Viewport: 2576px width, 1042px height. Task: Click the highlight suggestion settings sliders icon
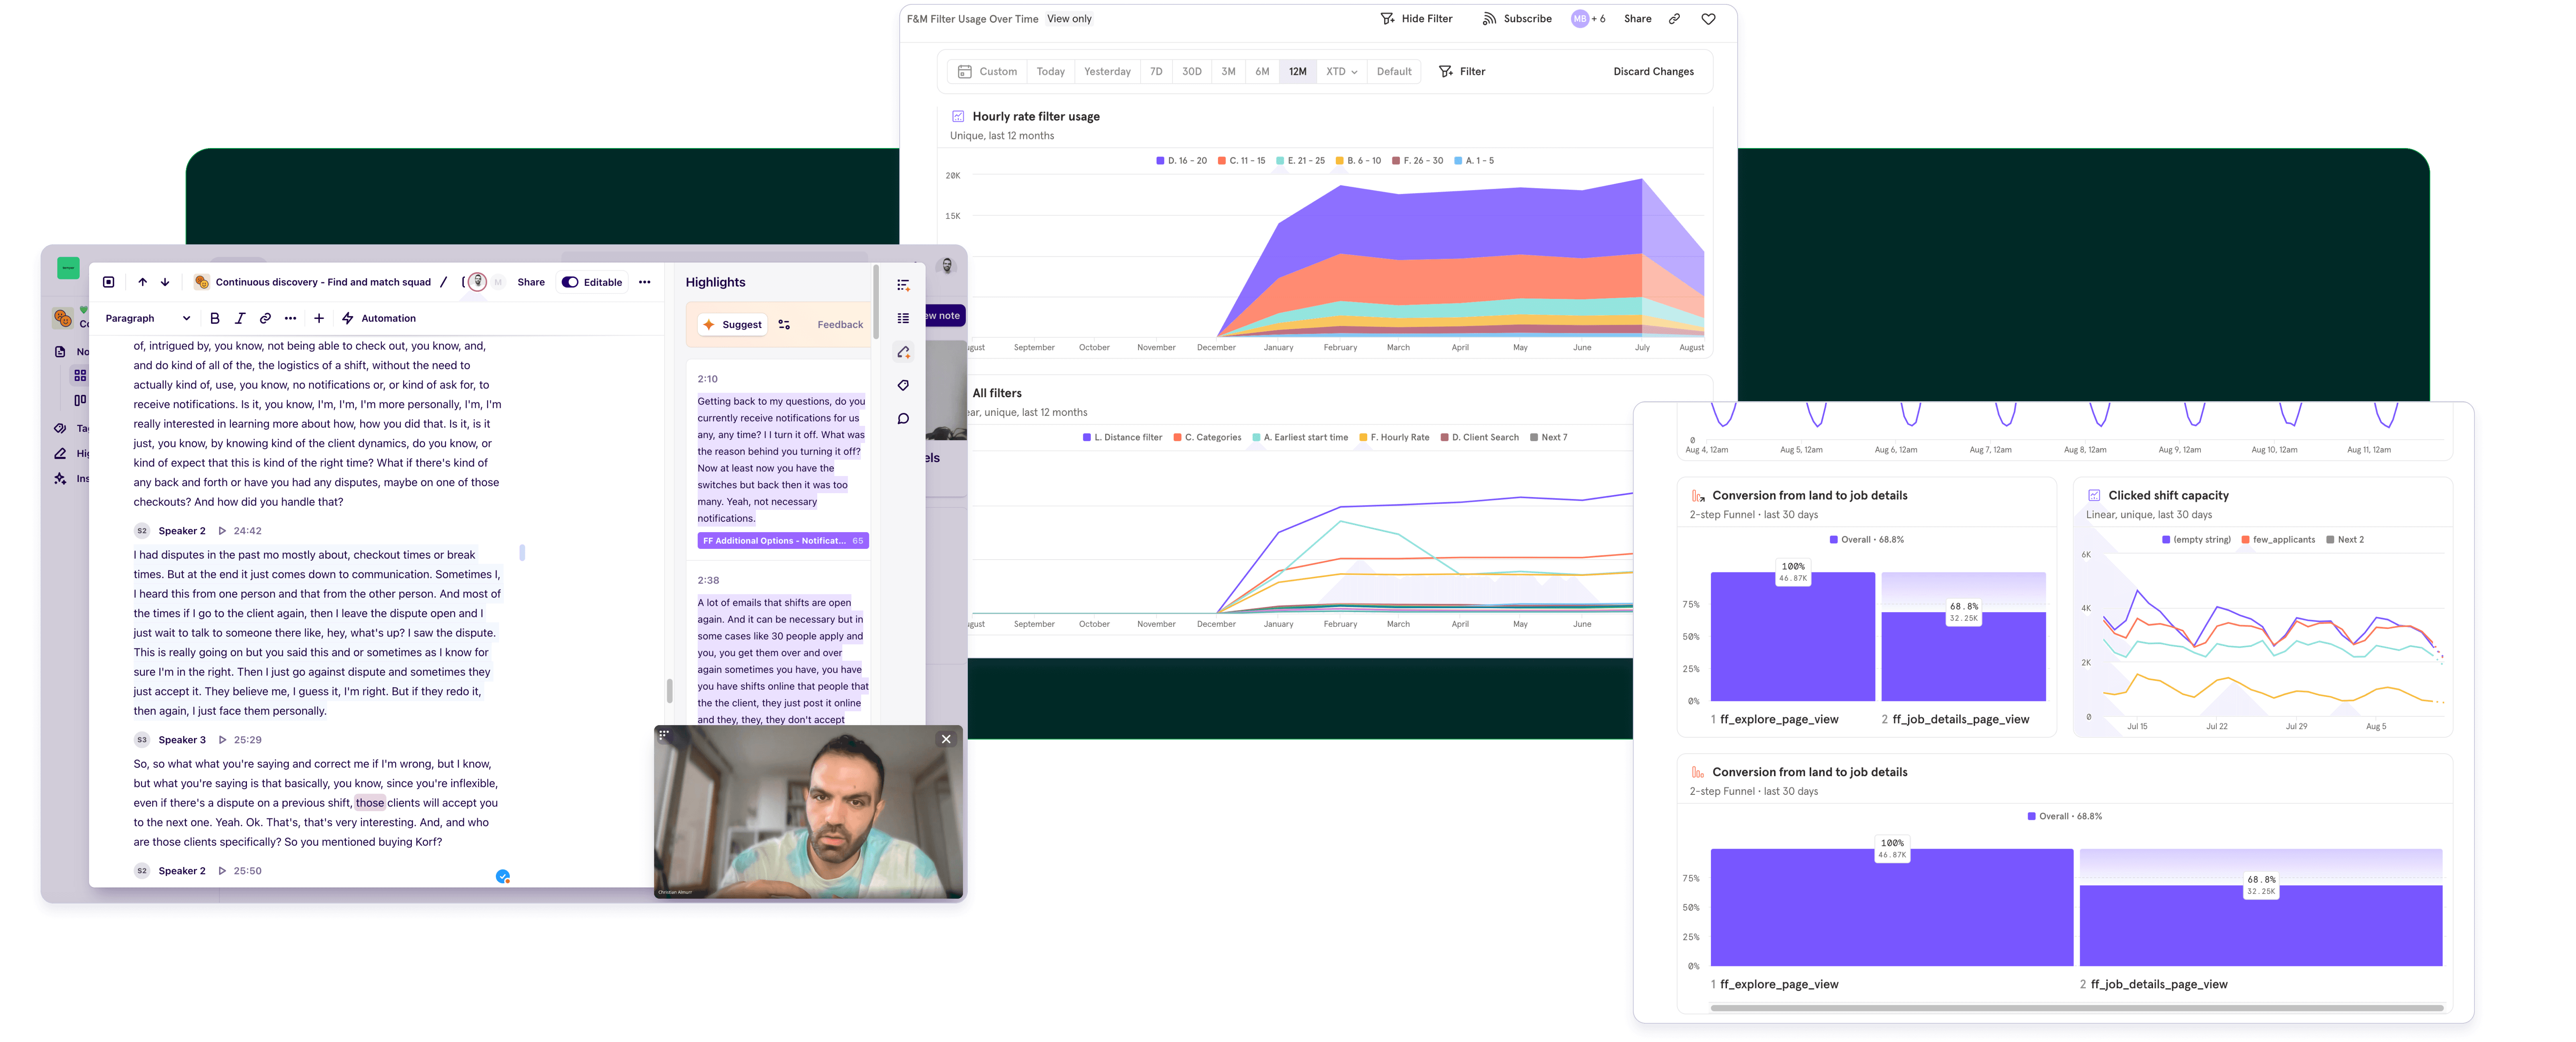tap(784, 325)
